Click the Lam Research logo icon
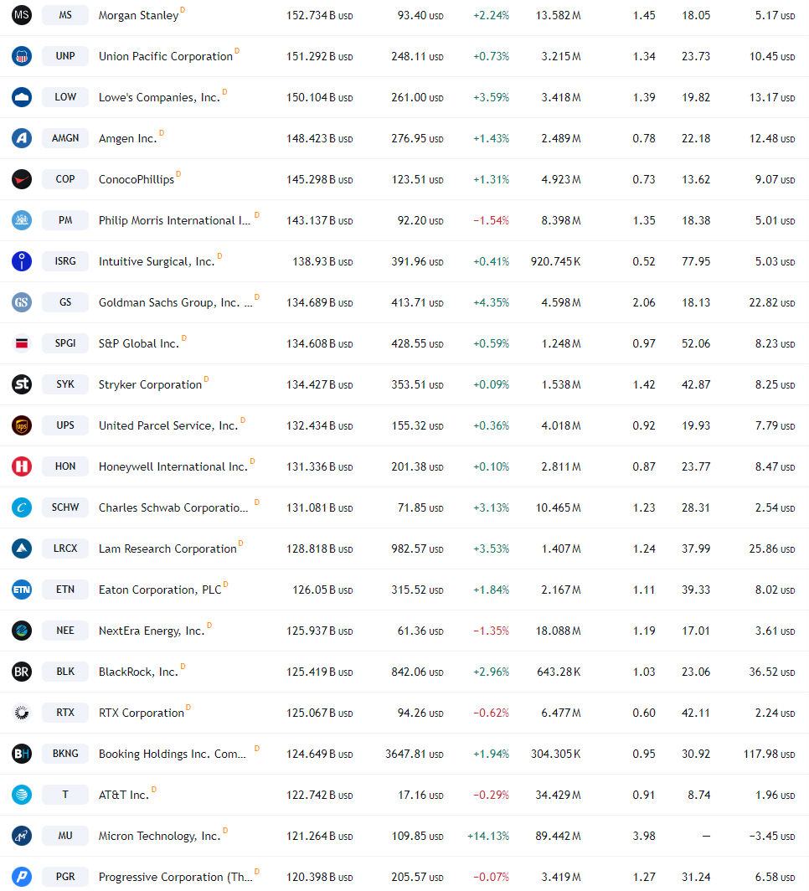Viewport: 809px width, 891px height. 22,549
